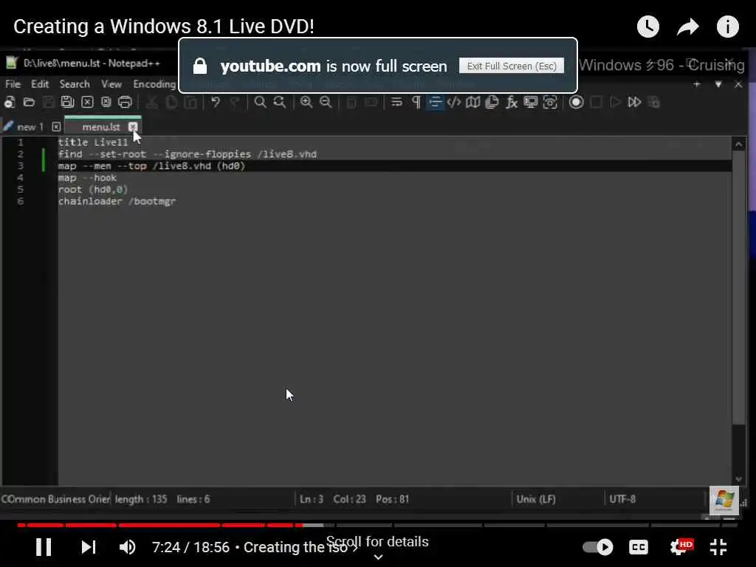Click the video title 'Creating a Windows 8.1 Live DVD!'
Image resolution: width=756 pixels, height=567 pixels.
(x=164, y=27)
